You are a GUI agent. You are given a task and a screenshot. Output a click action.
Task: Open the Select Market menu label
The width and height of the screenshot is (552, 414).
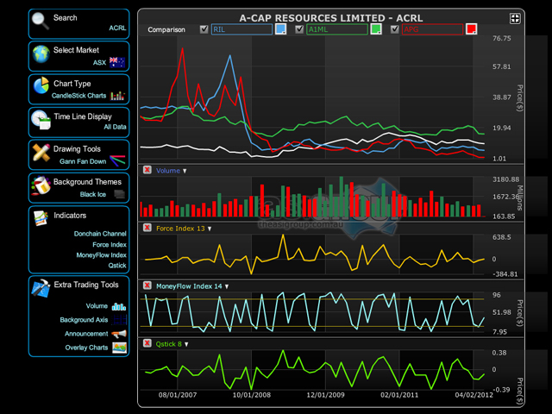tap(76, 50)
